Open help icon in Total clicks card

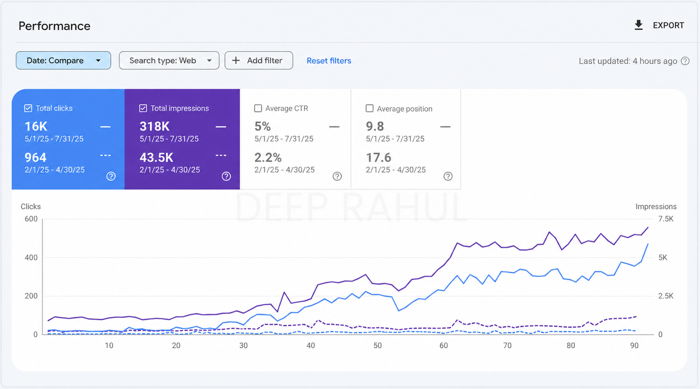pos(111,176)
